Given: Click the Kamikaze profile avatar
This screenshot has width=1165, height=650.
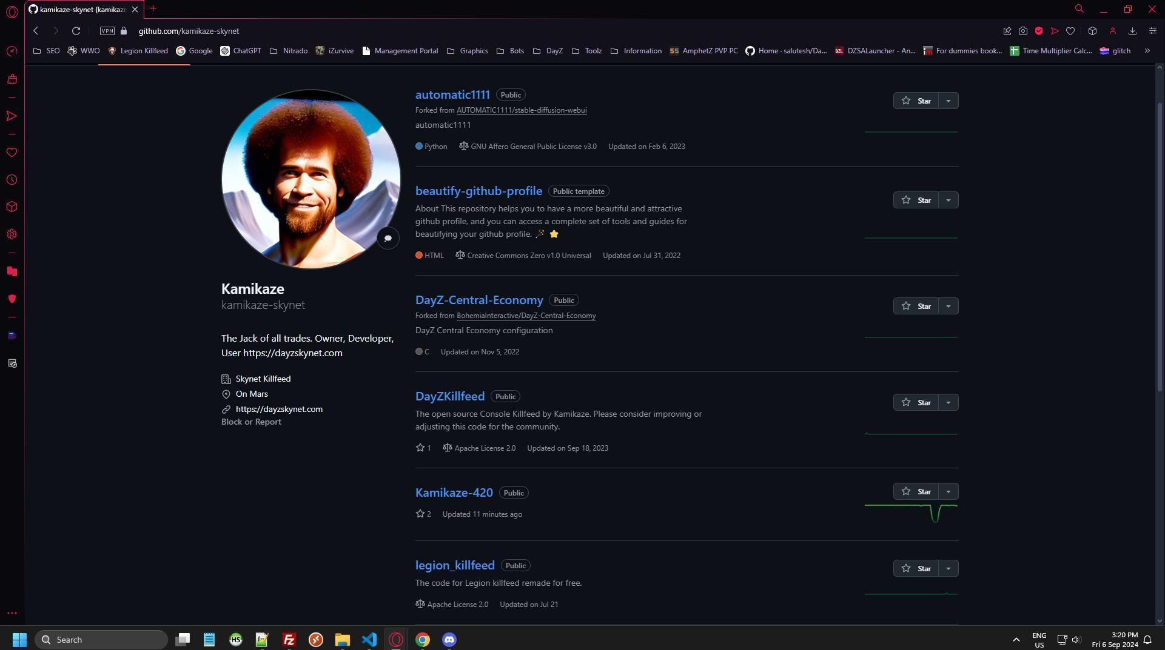Looking at the screenshot, I should click(x=311, y=179).
